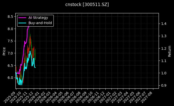Image resolution: width=174 pixels, height=106 pixels.
Task: Click the 1.0 return tick label
Action: click(164, 73)
